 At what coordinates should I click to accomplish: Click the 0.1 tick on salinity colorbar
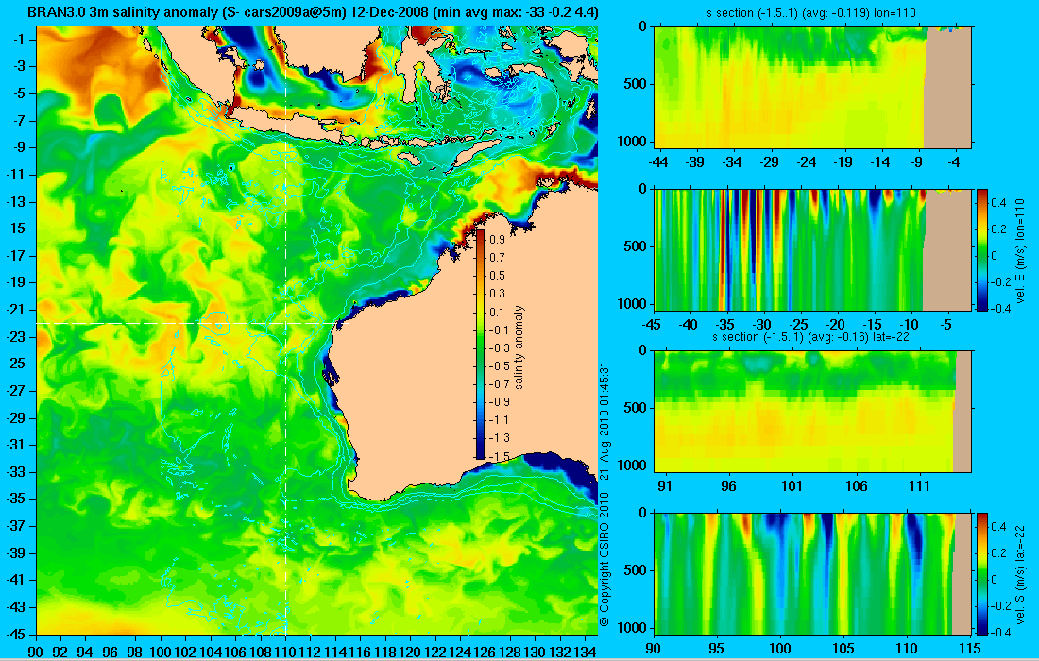tap(497, 312)
